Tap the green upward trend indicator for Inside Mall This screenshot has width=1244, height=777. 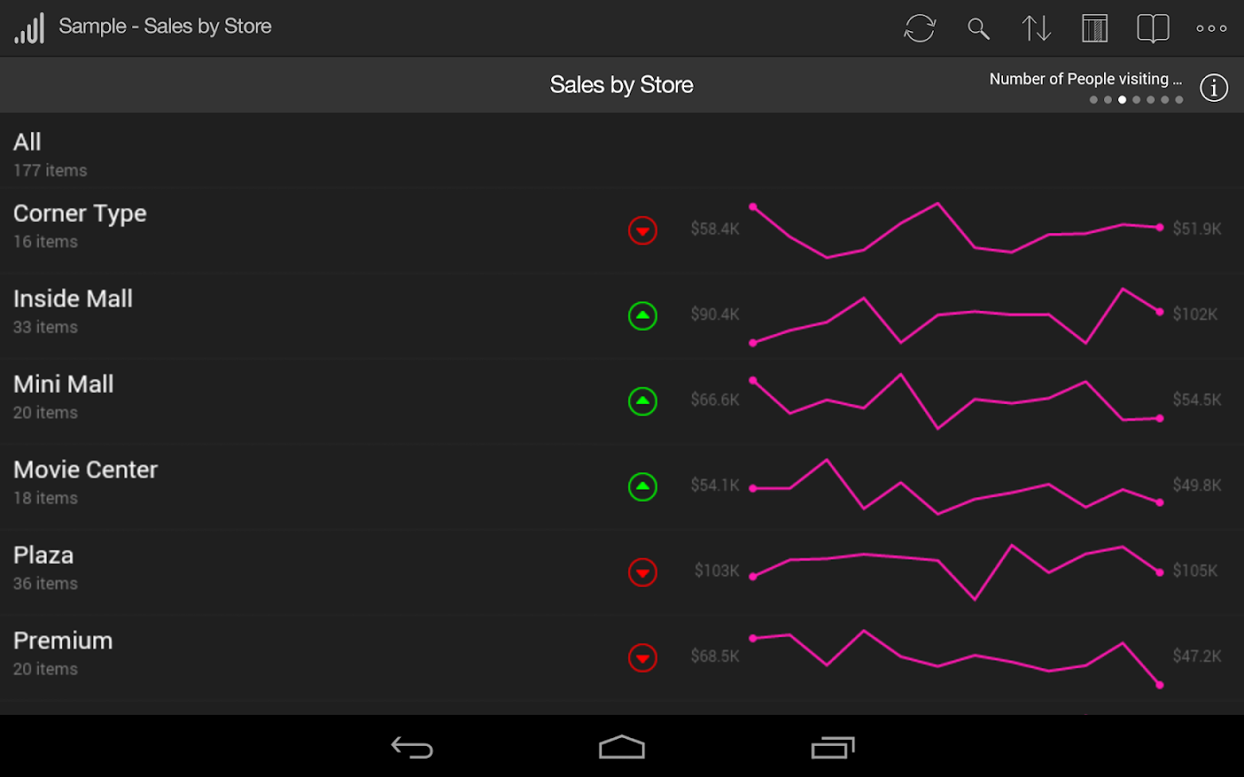[643, 316]
